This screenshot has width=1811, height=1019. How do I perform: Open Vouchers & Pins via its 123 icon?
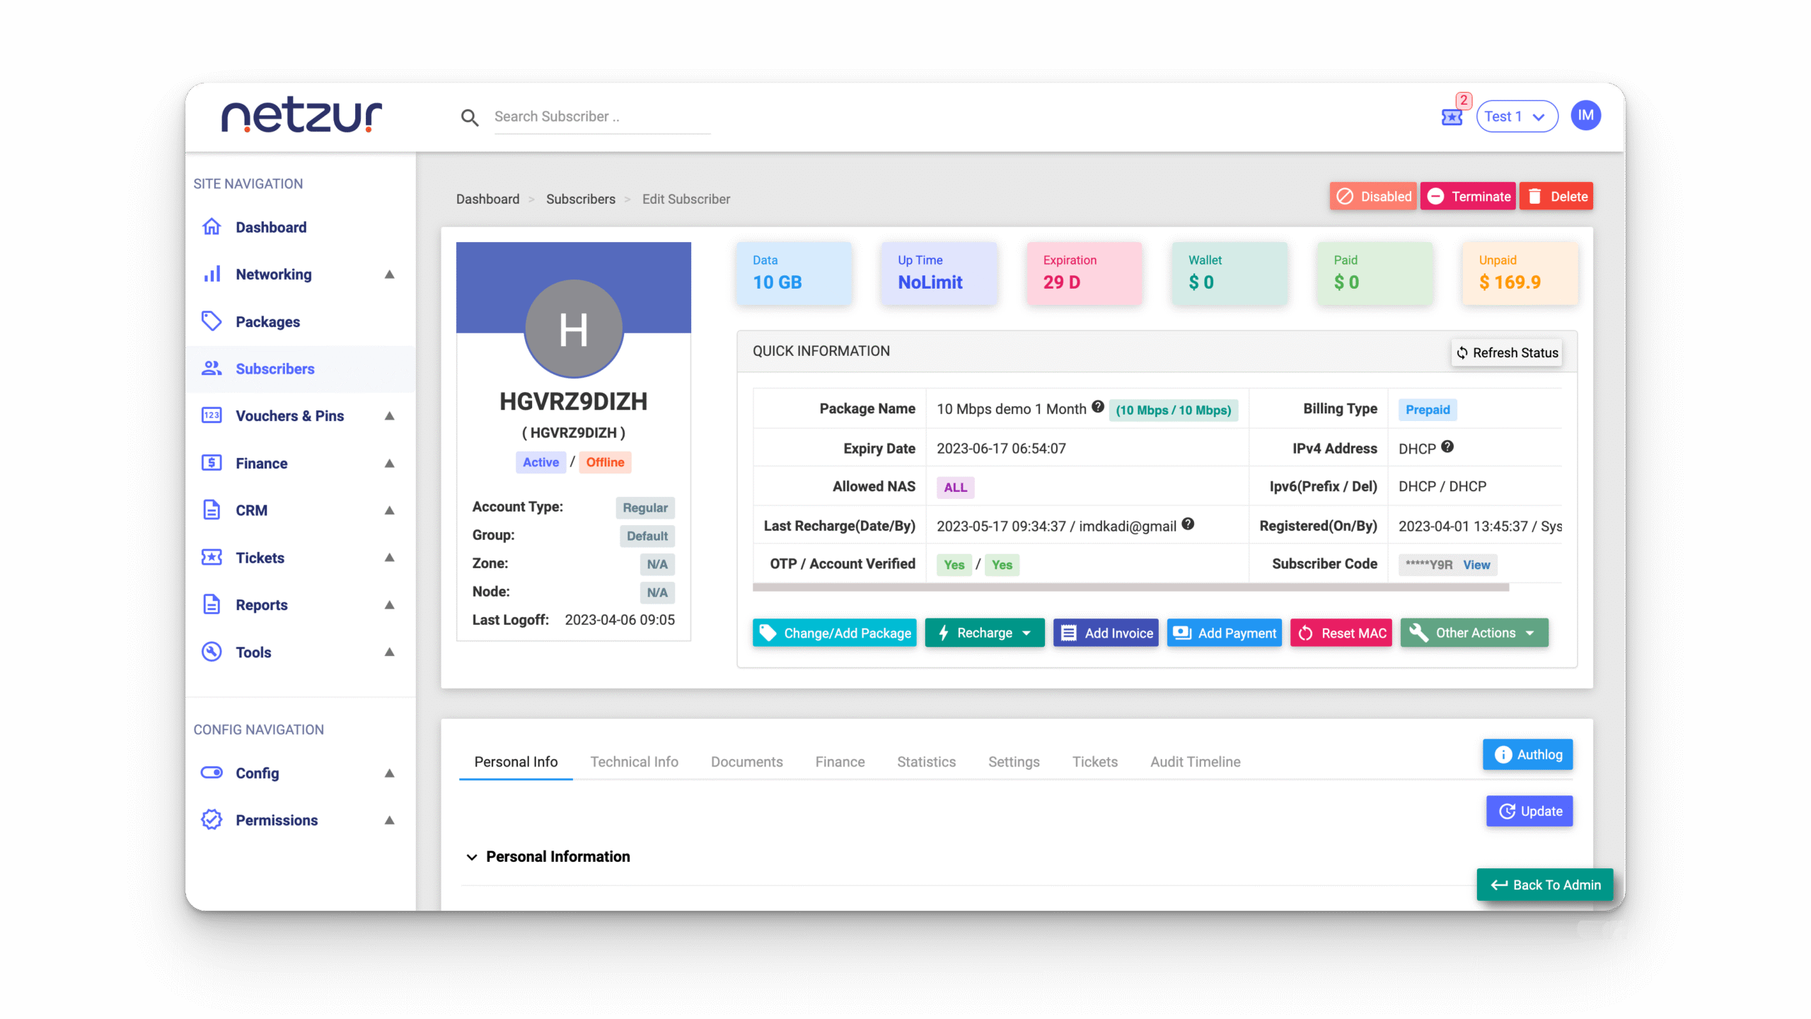click(212, 416)
